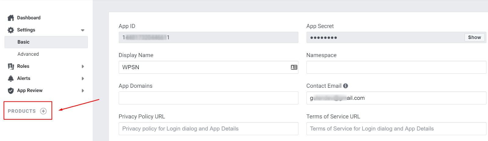Image resolution: width=488 pixels, height=141 pixels.
Task: Click the Roles badge icon
Action: click(x=11, y=66)
